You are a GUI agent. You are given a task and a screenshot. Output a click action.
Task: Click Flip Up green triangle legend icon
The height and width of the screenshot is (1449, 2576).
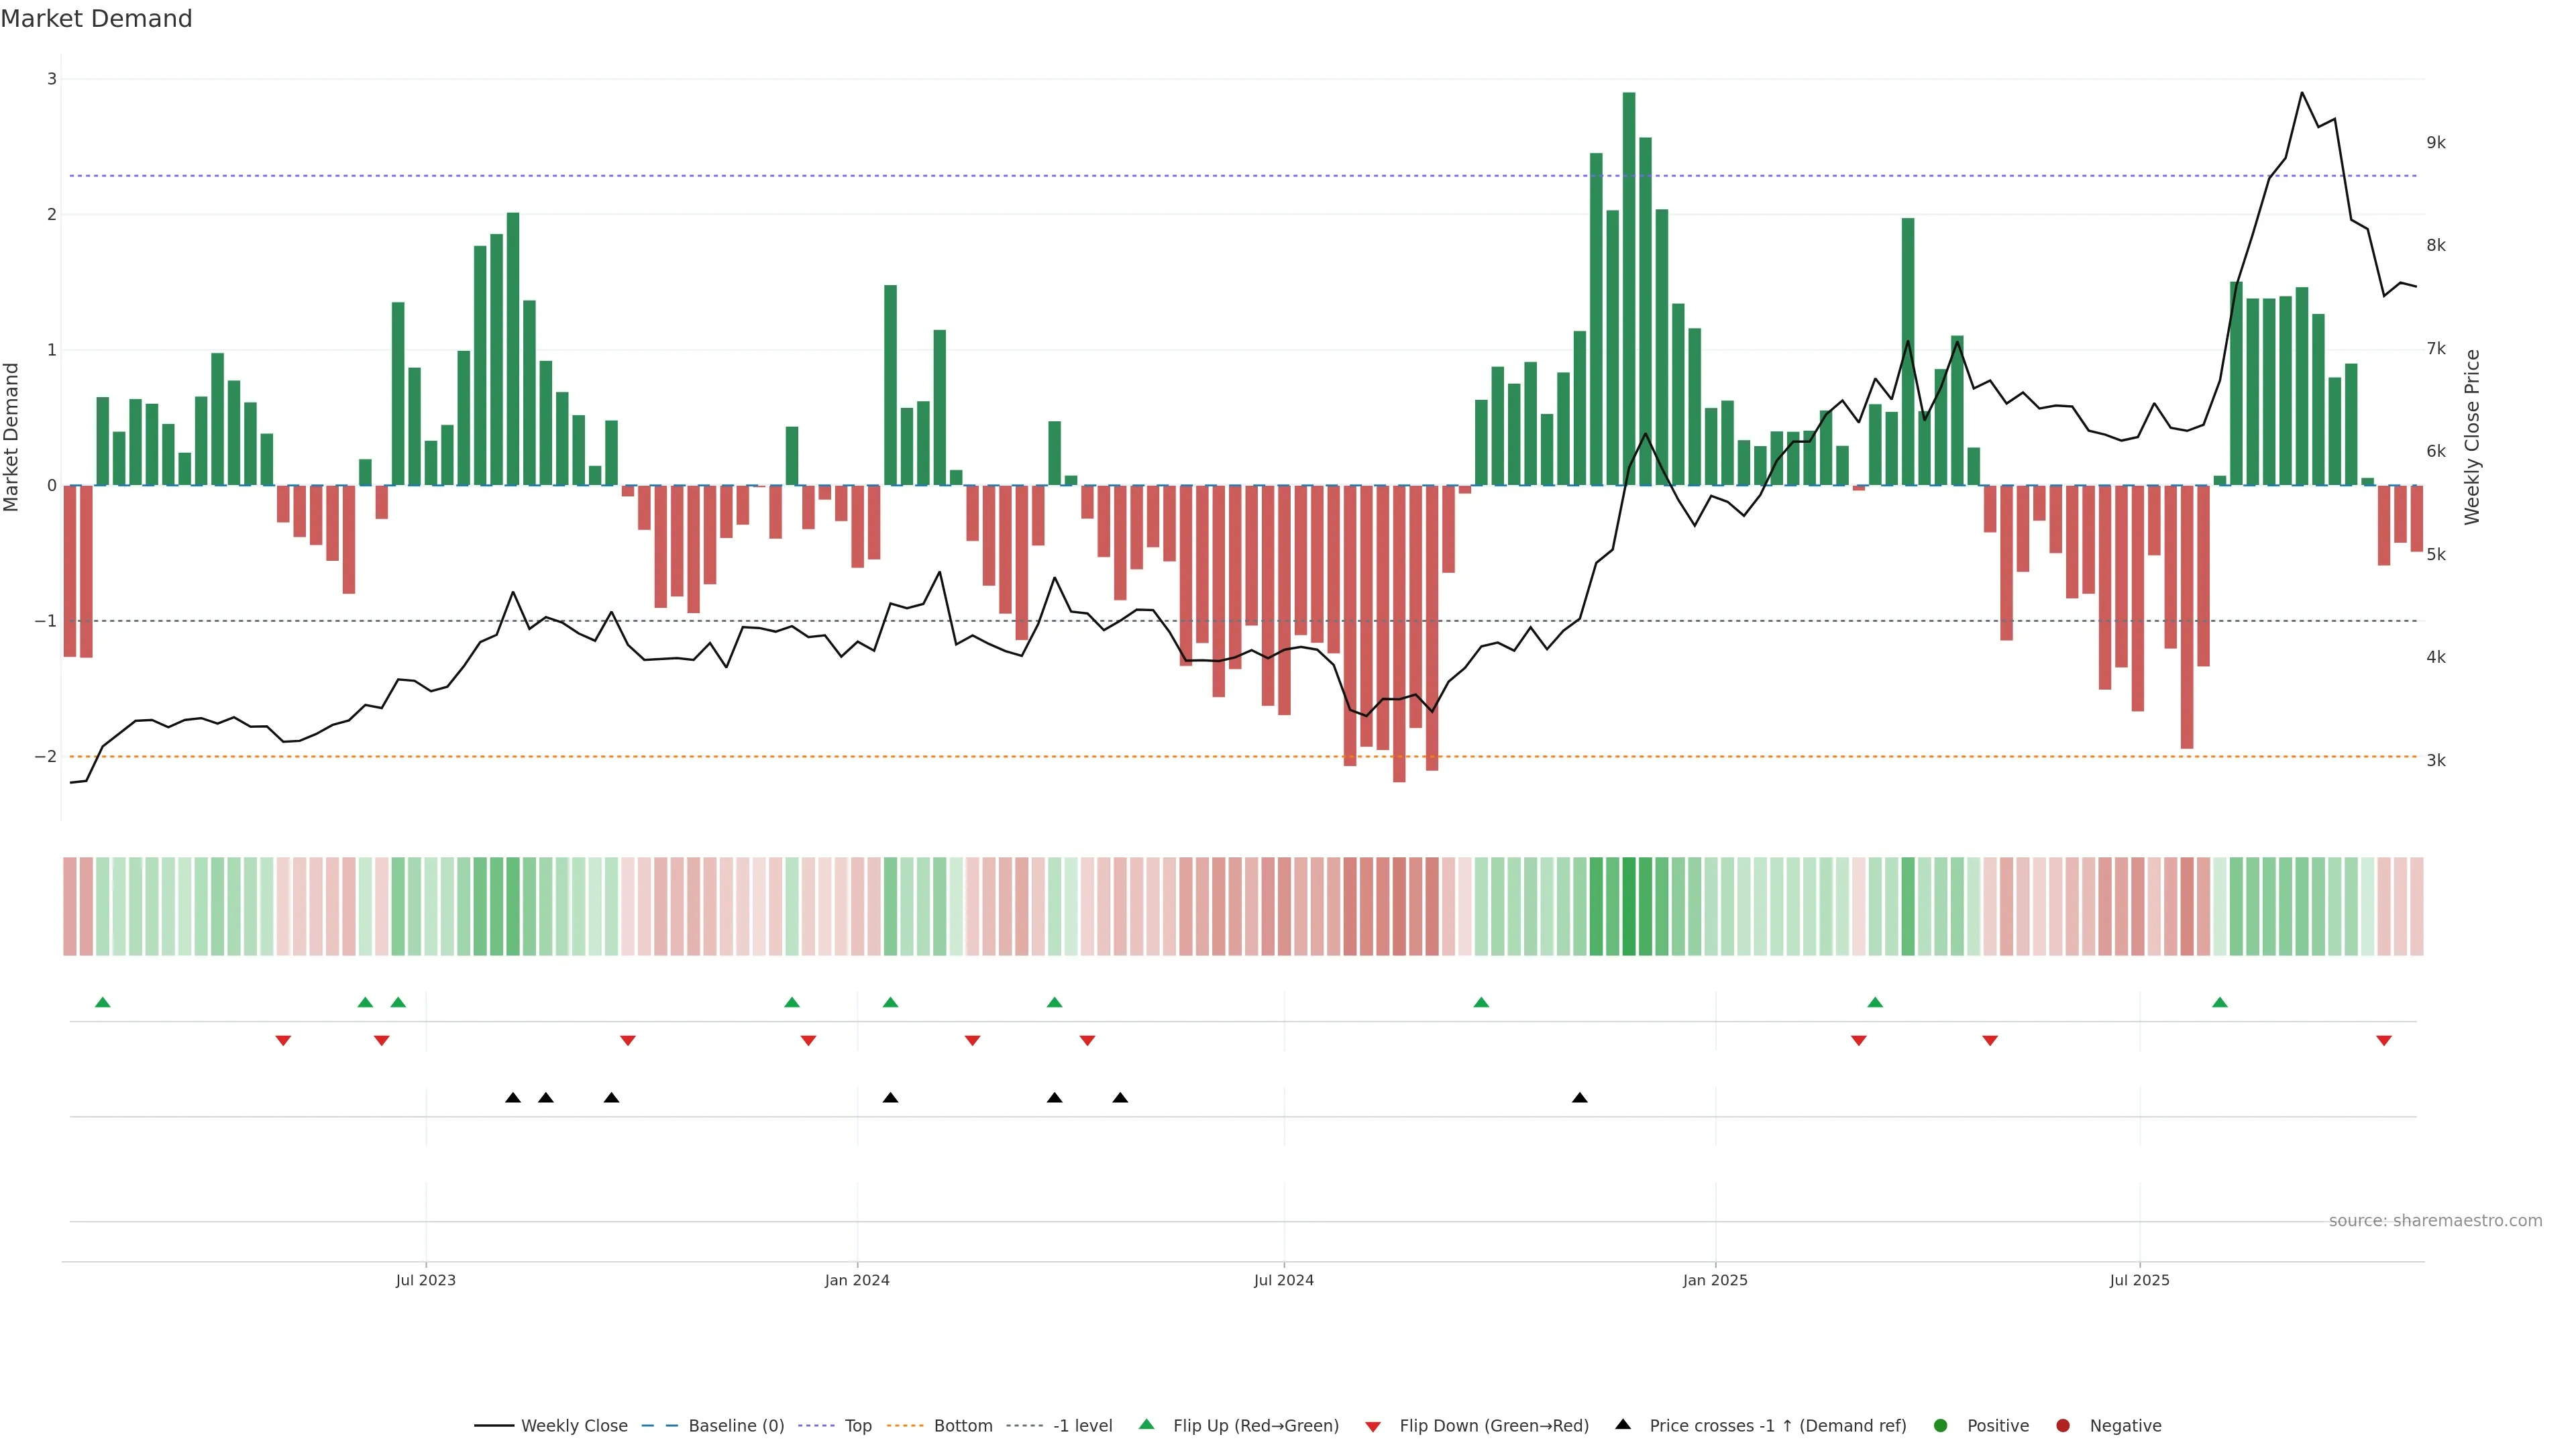1147,1424
